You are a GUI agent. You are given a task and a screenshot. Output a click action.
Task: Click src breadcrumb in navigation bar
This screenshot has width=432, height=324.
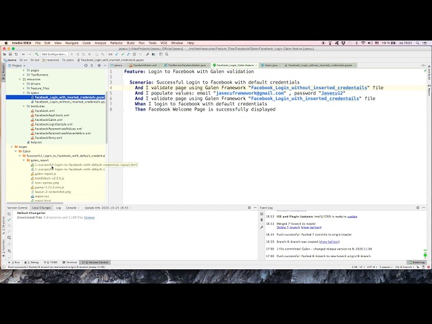24,60
